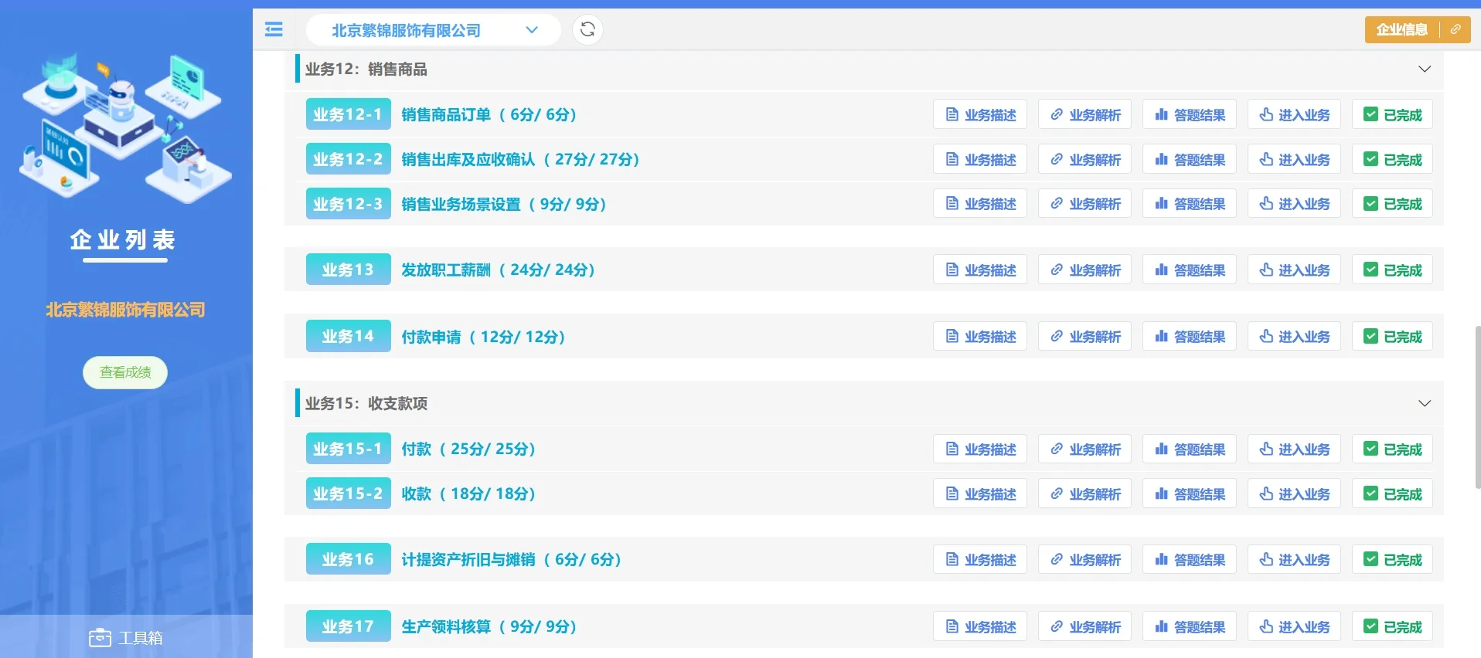
Task: Click 进入业务 for 业务12-1
Action: coord(1294,114)
